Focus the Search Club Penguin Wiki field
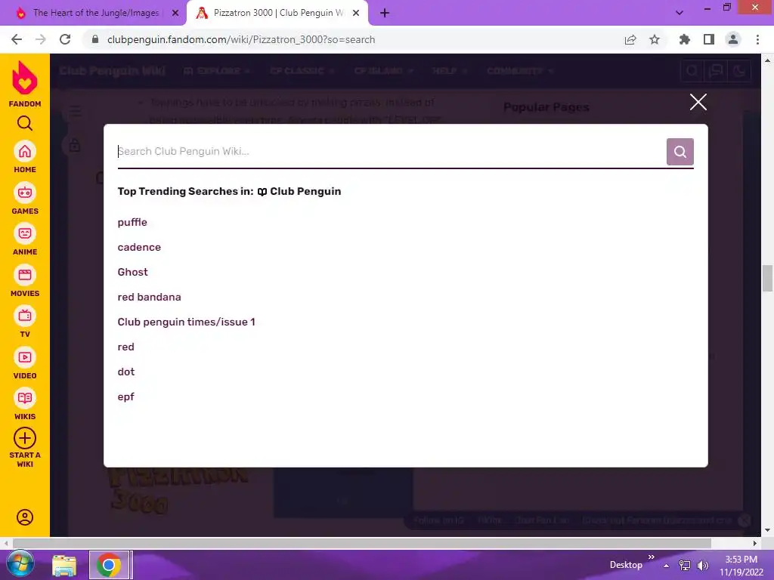 [x=391, y=151]
